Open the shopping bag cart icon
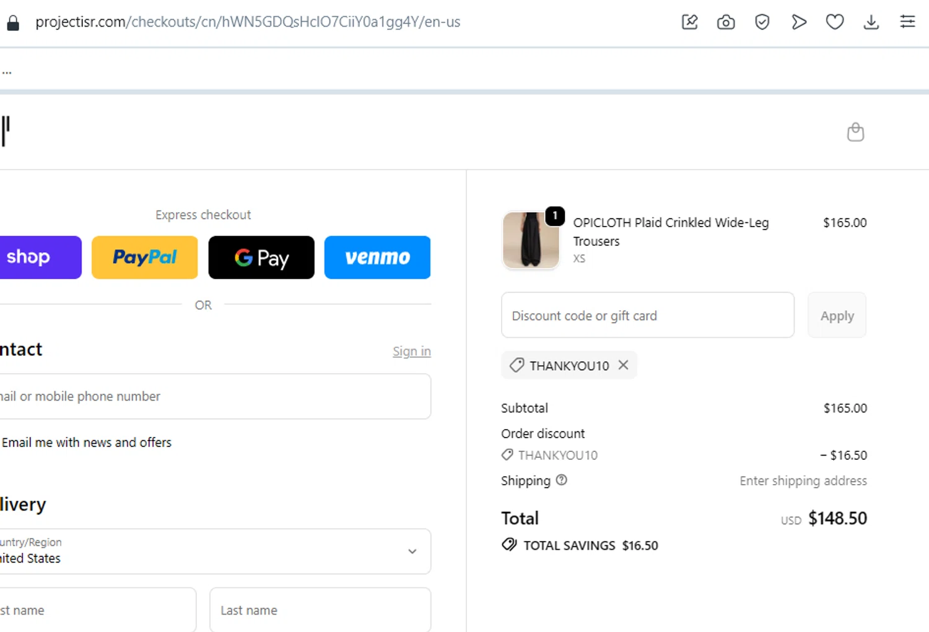The image size is (929, 632). point(855,132)
